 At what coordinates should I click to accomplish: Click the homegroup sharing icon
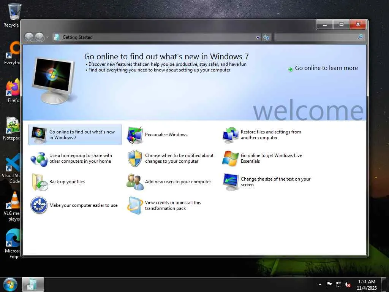pos(39,159)
